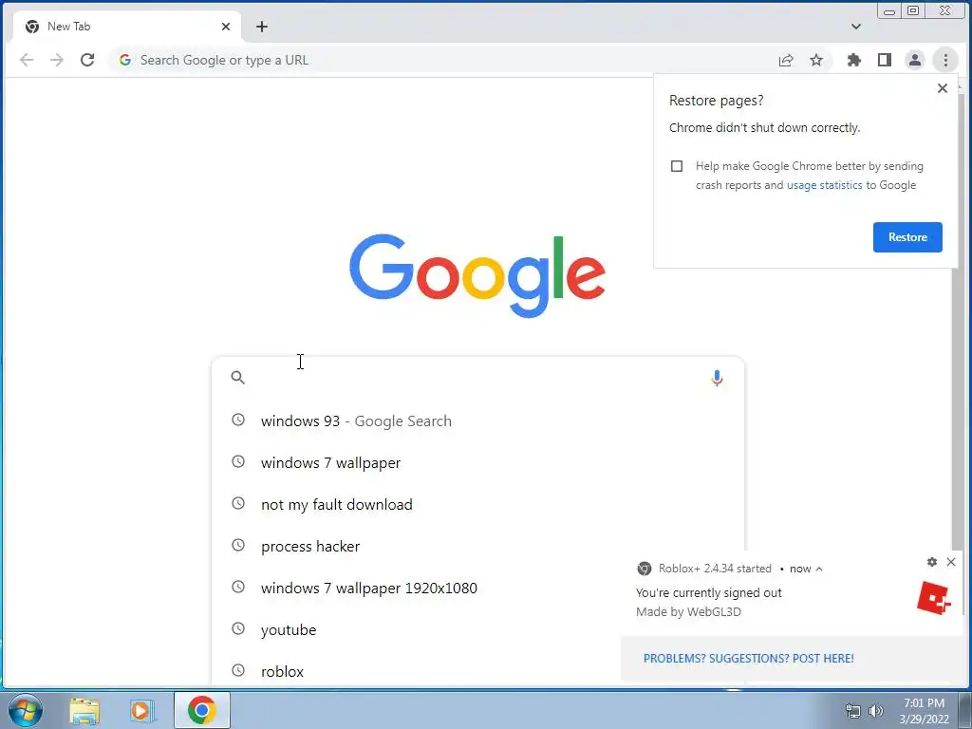Expand the tab search chevron
This screenshot has width=972, height=729.
[x=856, y=27]
